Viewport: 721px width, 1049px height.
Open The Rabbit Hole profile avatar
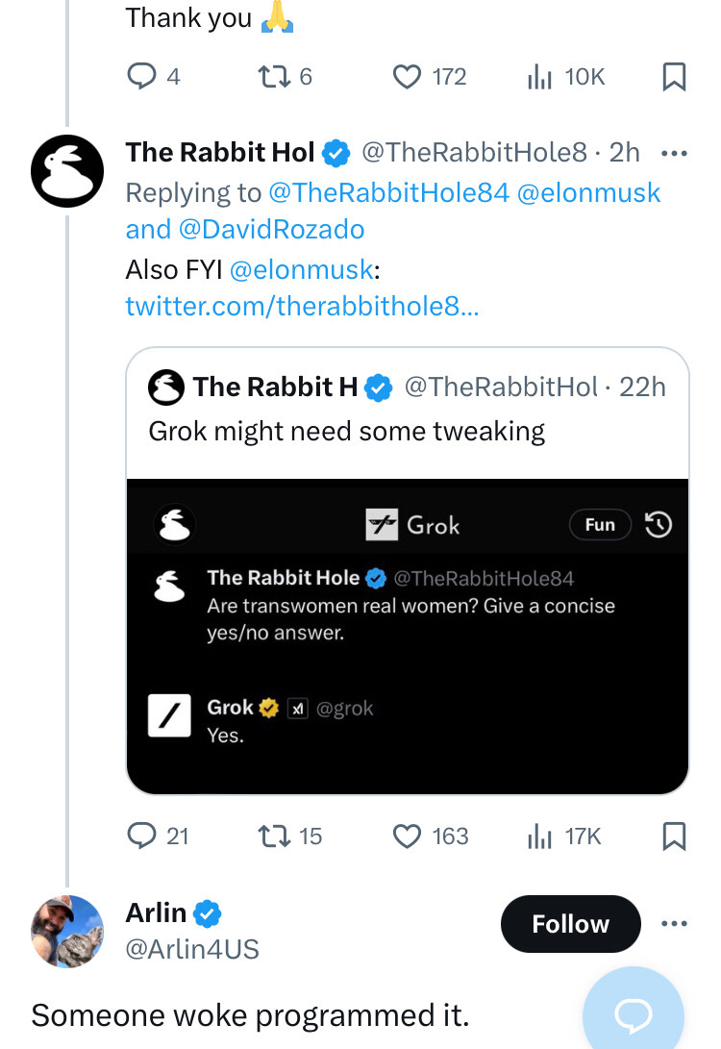(x=67, y=171)
